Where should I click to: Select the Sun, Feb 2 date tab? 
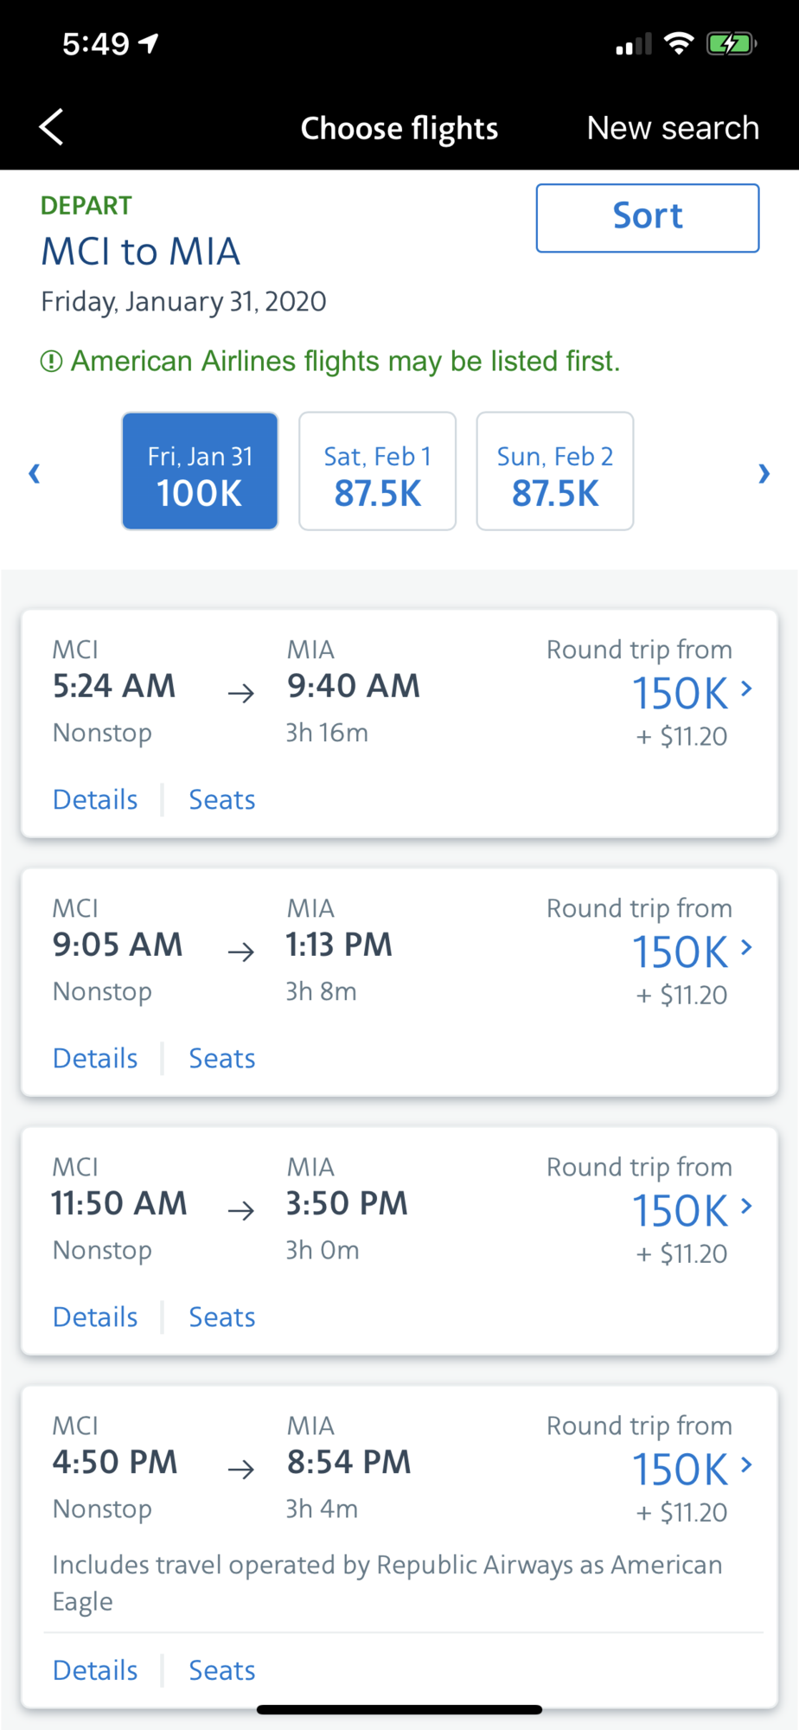554,471
